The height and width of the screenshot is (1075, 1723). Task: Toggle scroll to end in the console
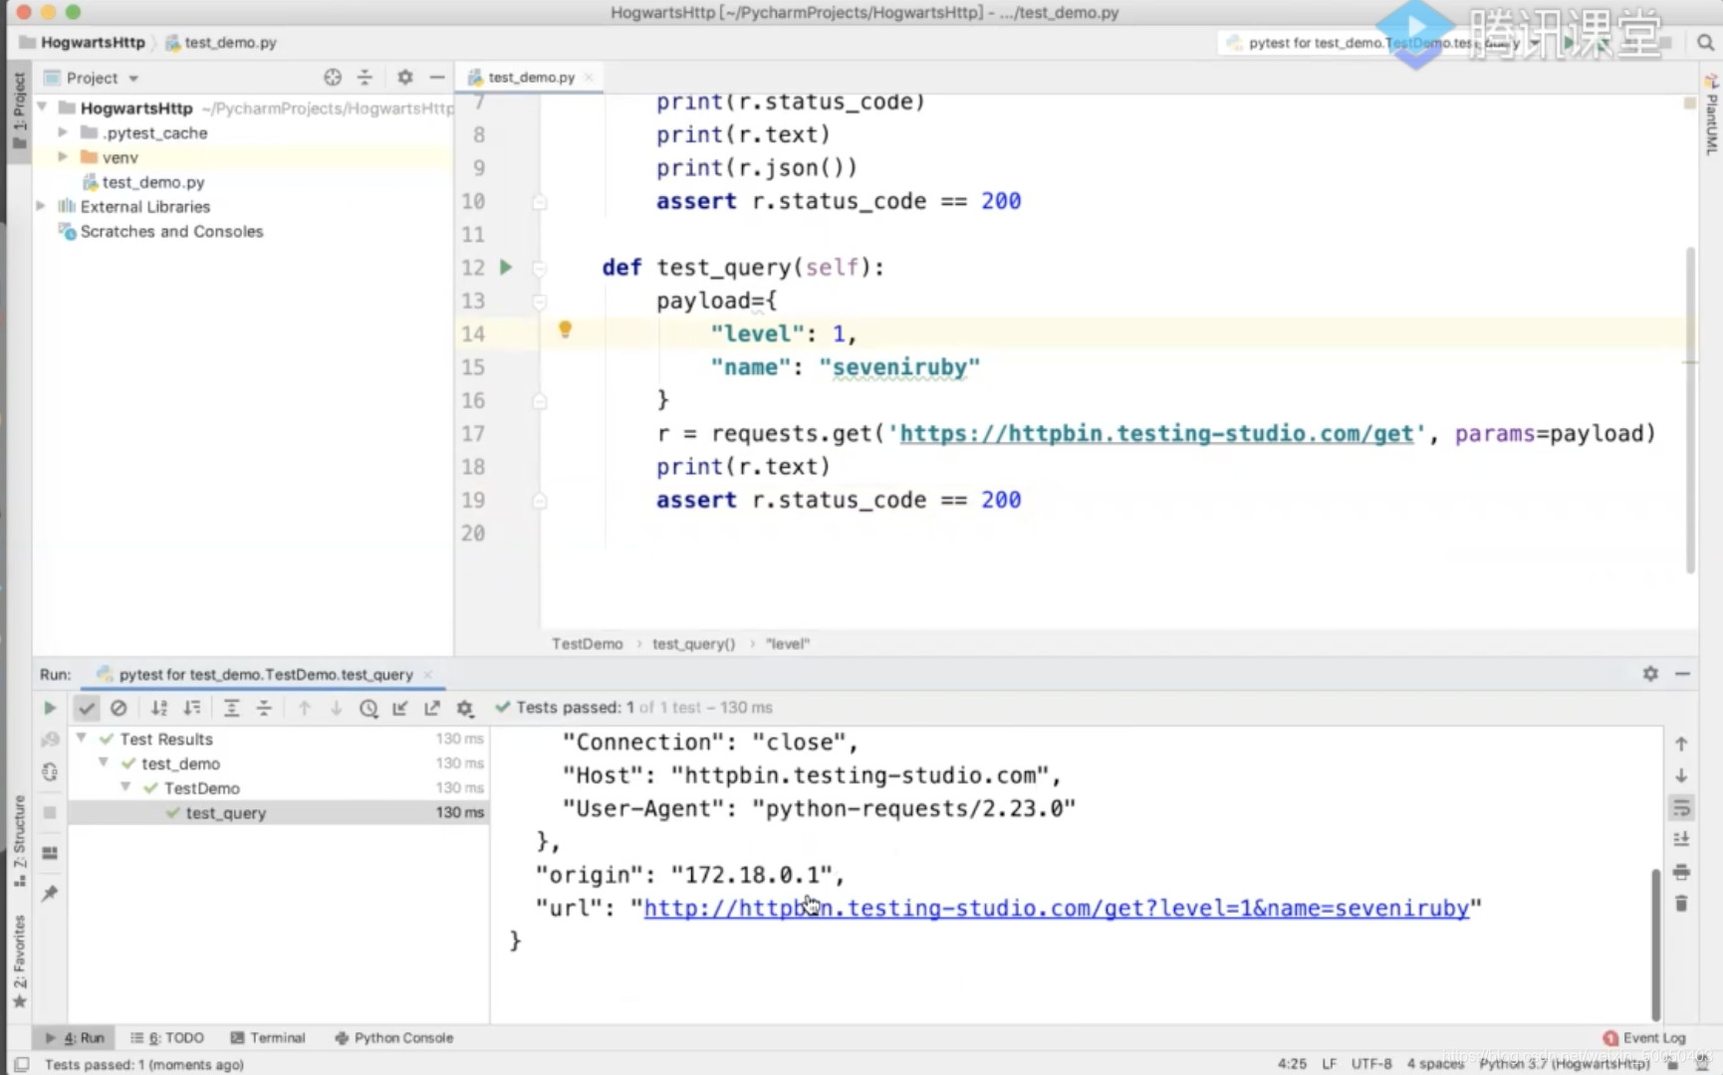click(1681, 839)
